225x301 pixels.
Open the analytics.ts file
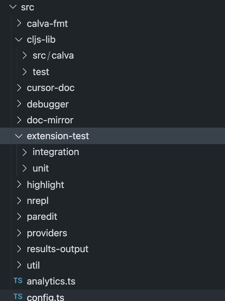pyautogui.click(x=51, y=281)
